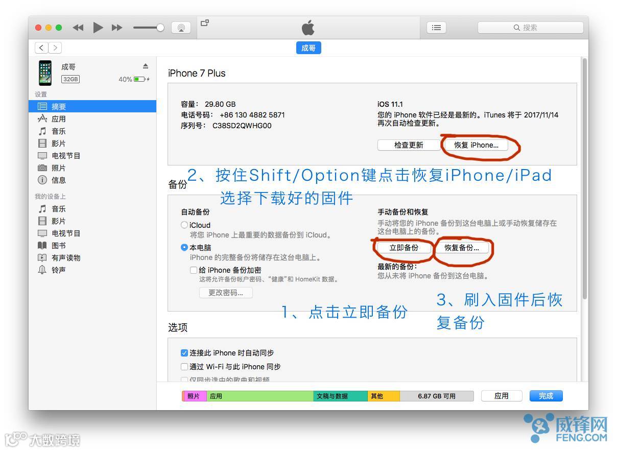Viewport: 617px width, 451px height.
Task: Open the Up Next list icon
Action: coord(436,28)
